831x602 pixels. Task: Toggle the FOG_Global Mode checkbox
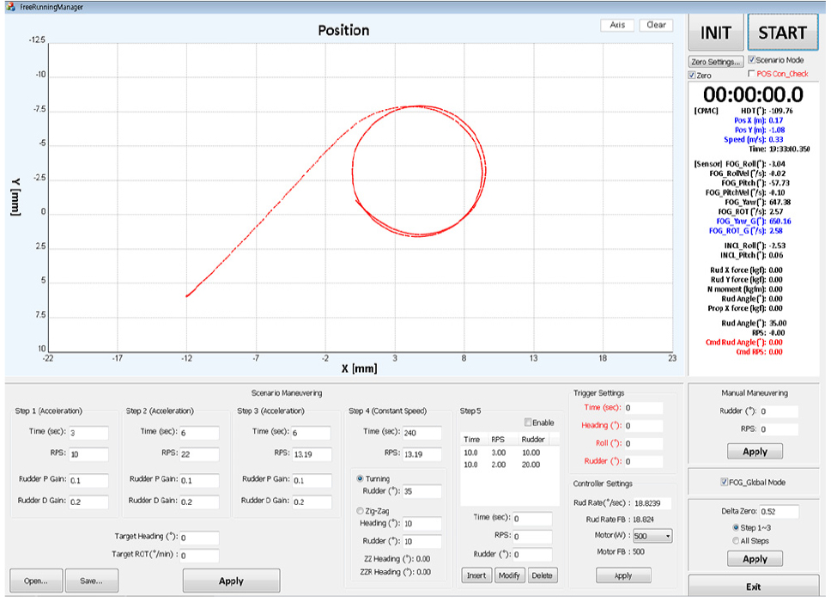tap(724, 483)
